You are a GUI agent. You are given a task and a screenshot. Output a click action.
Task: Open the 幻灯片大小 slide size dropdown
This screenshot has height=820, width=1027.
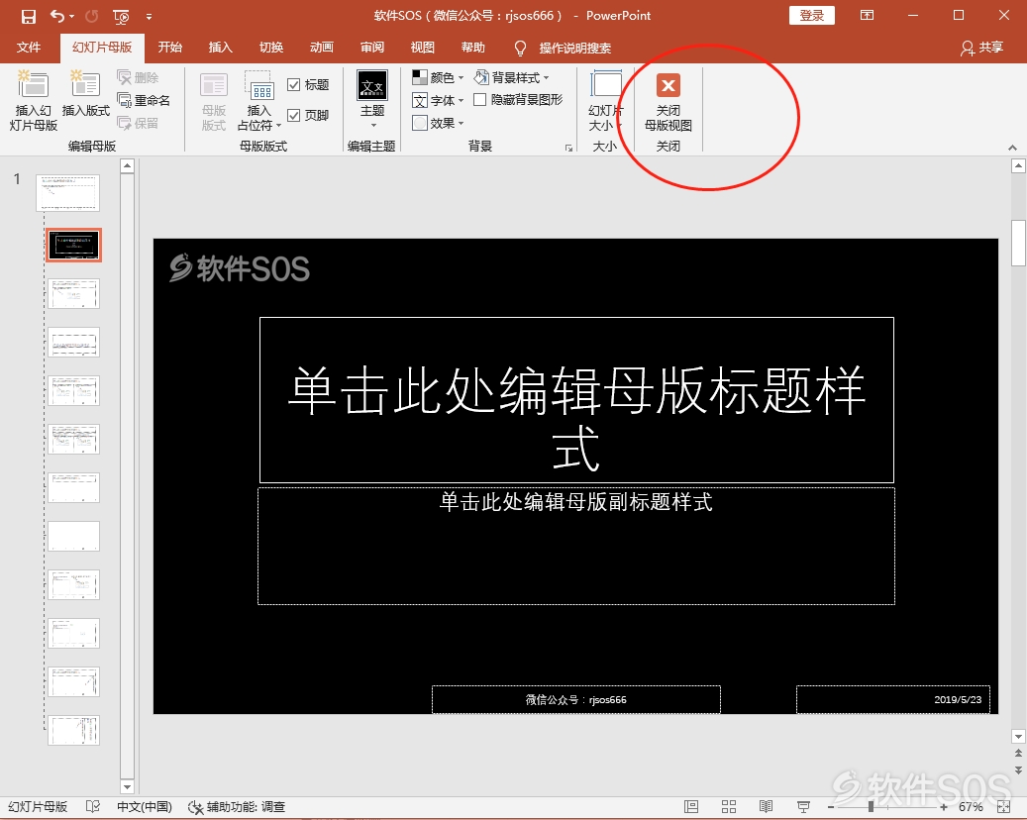pyautogui.click(x=606, y=100)
